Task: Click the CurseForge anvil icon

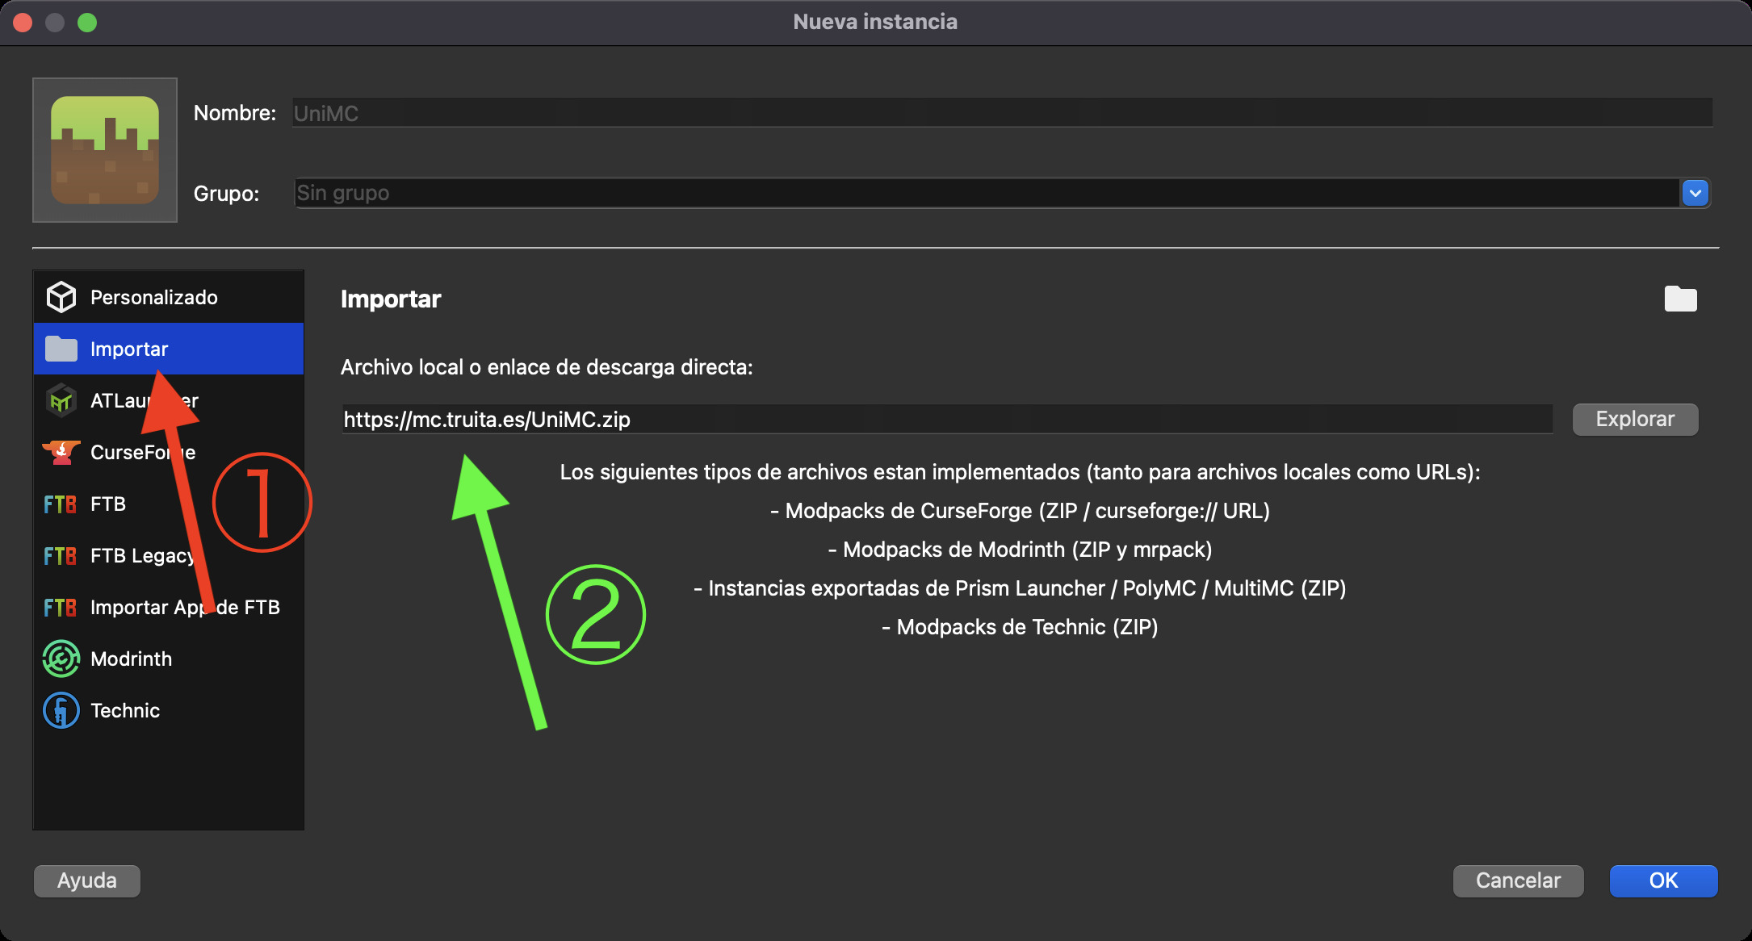Action: [x=61, y=452]
